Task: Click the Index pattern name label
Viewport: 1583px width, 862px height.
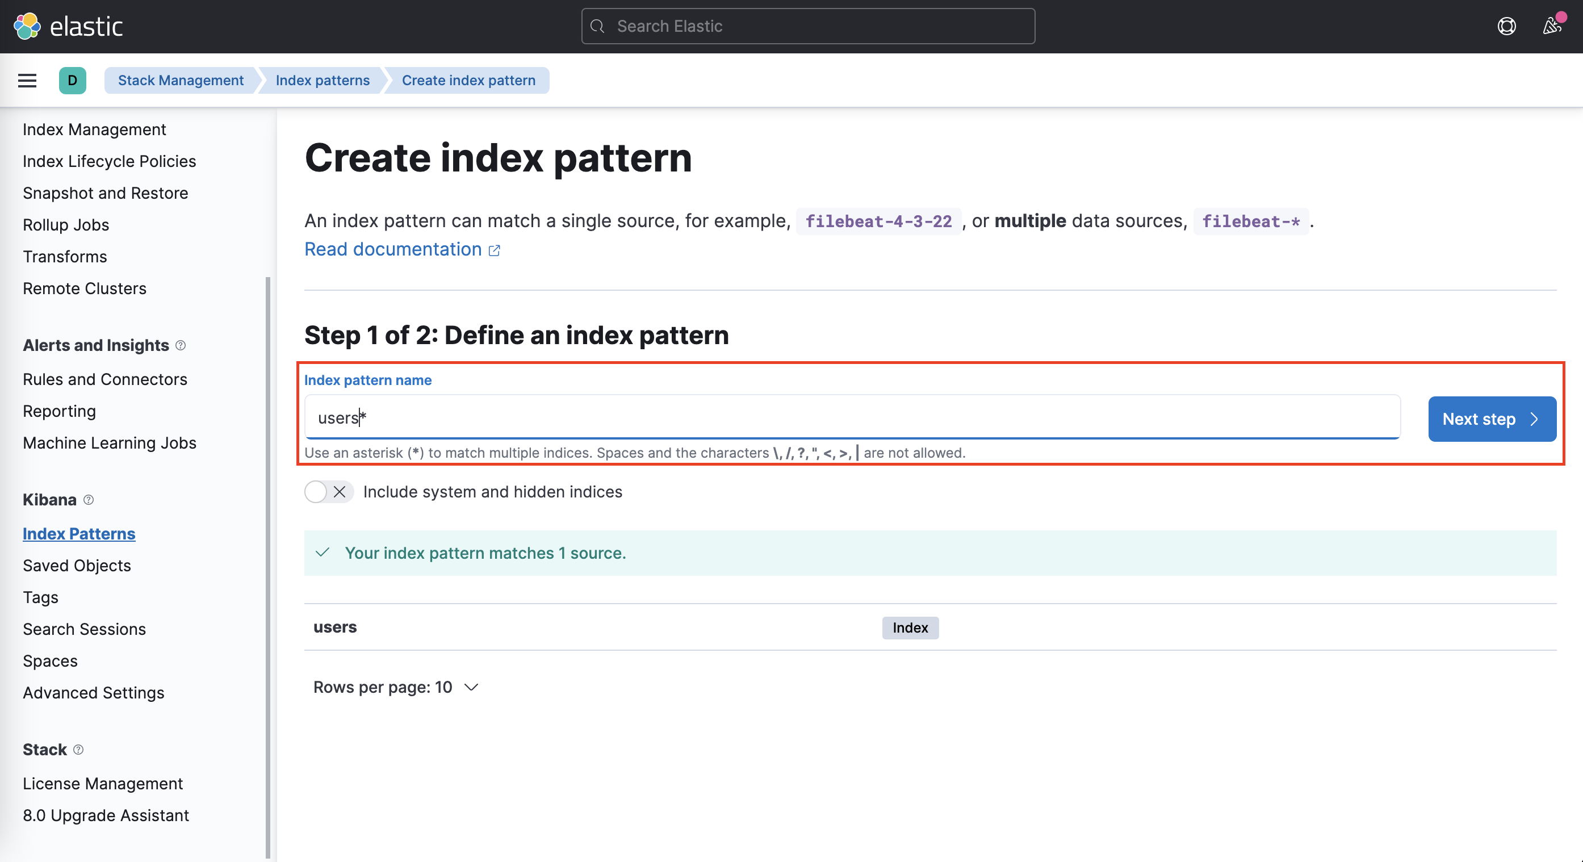Action: click(368, 380)
